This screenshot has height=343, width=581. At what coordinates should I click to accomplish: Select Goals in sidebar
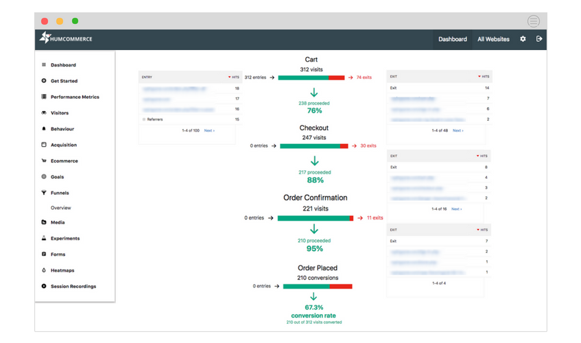point(57,177)
